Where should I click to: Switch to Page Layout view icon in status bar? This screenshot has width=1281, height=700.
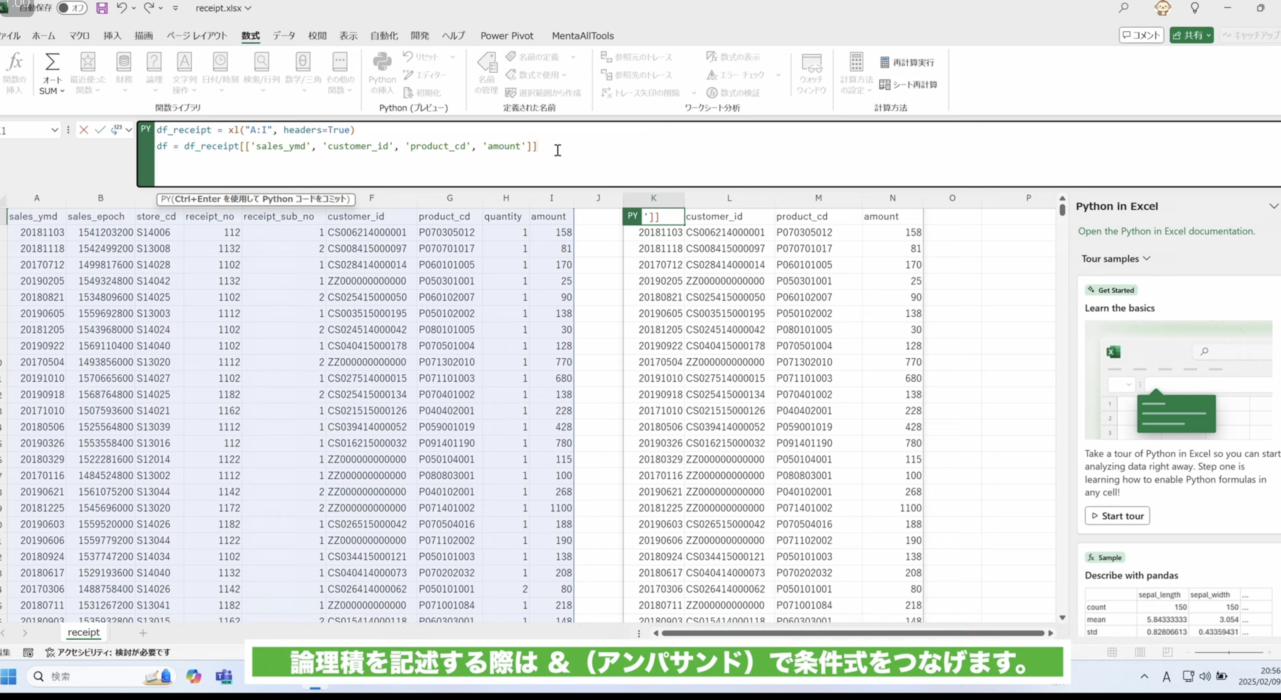tap(1140, 652)
